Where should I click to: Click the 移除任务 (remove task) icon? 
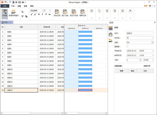pos(83,12)
